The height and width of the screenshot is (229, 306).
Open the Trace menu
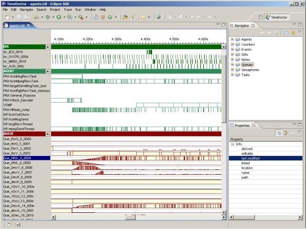click(67, 9)
